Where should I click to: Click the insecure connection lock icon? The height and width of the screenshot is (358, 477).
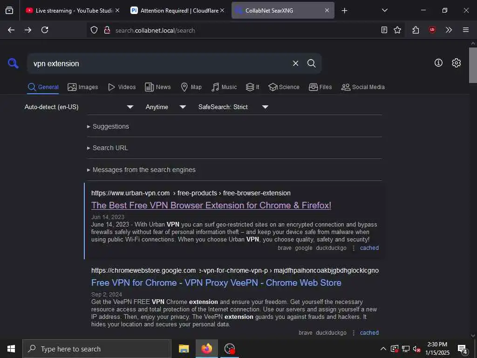tap(107, 30)
